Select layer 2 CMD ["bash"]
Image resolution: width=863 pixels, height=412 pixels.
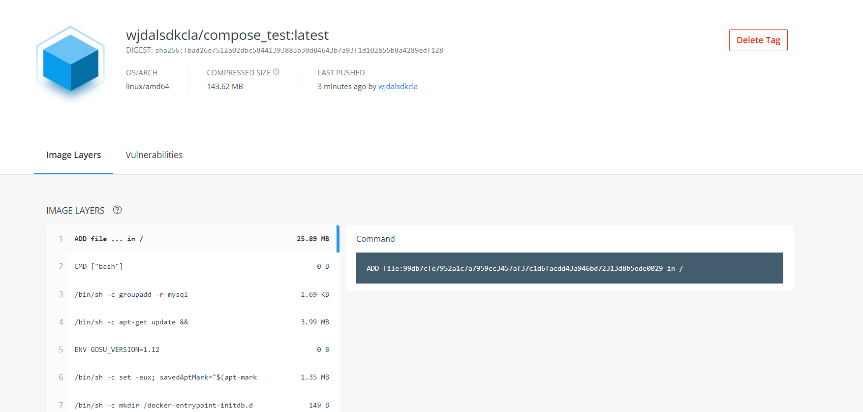(193, 266)
